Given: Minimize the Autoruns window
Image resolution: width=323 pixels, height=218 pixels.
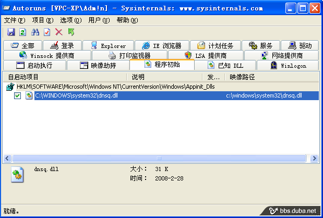Looking at the screenshot, I should click(291, 8).
